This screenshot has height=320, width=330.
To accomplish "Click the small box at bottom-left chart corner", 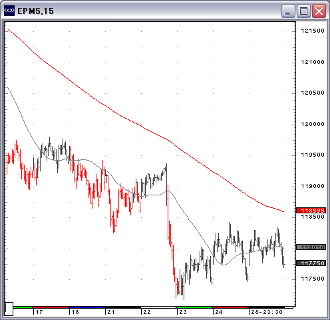I will [x=9, y=309].
